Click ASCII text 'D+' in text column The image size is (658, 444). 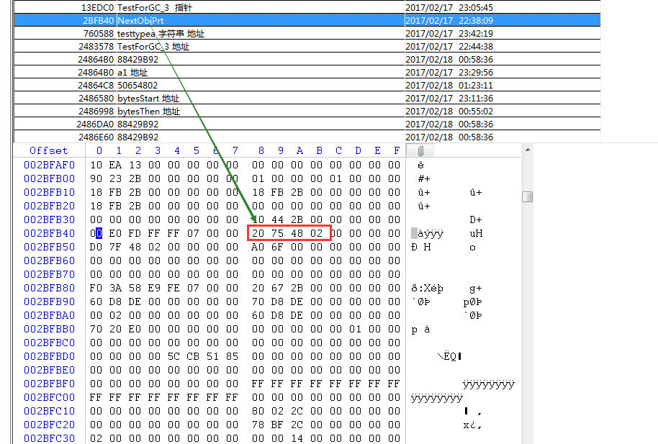476,219
